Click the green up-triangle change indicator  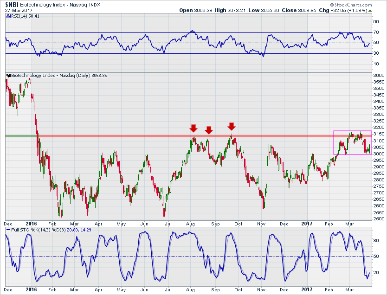pyautogui.click(x=370, y=11)
